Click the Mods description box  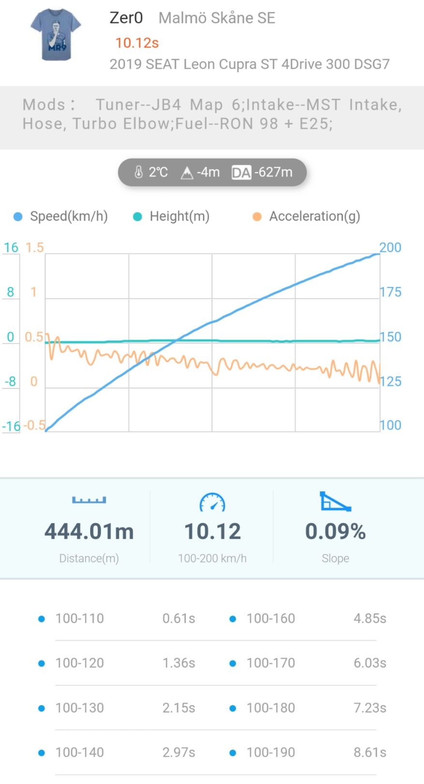212,114
